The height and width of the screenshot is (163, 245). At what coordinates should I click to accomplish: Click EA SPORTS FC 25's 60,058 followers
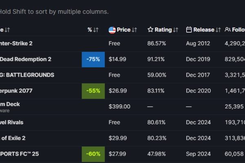(x=234, y=154)
